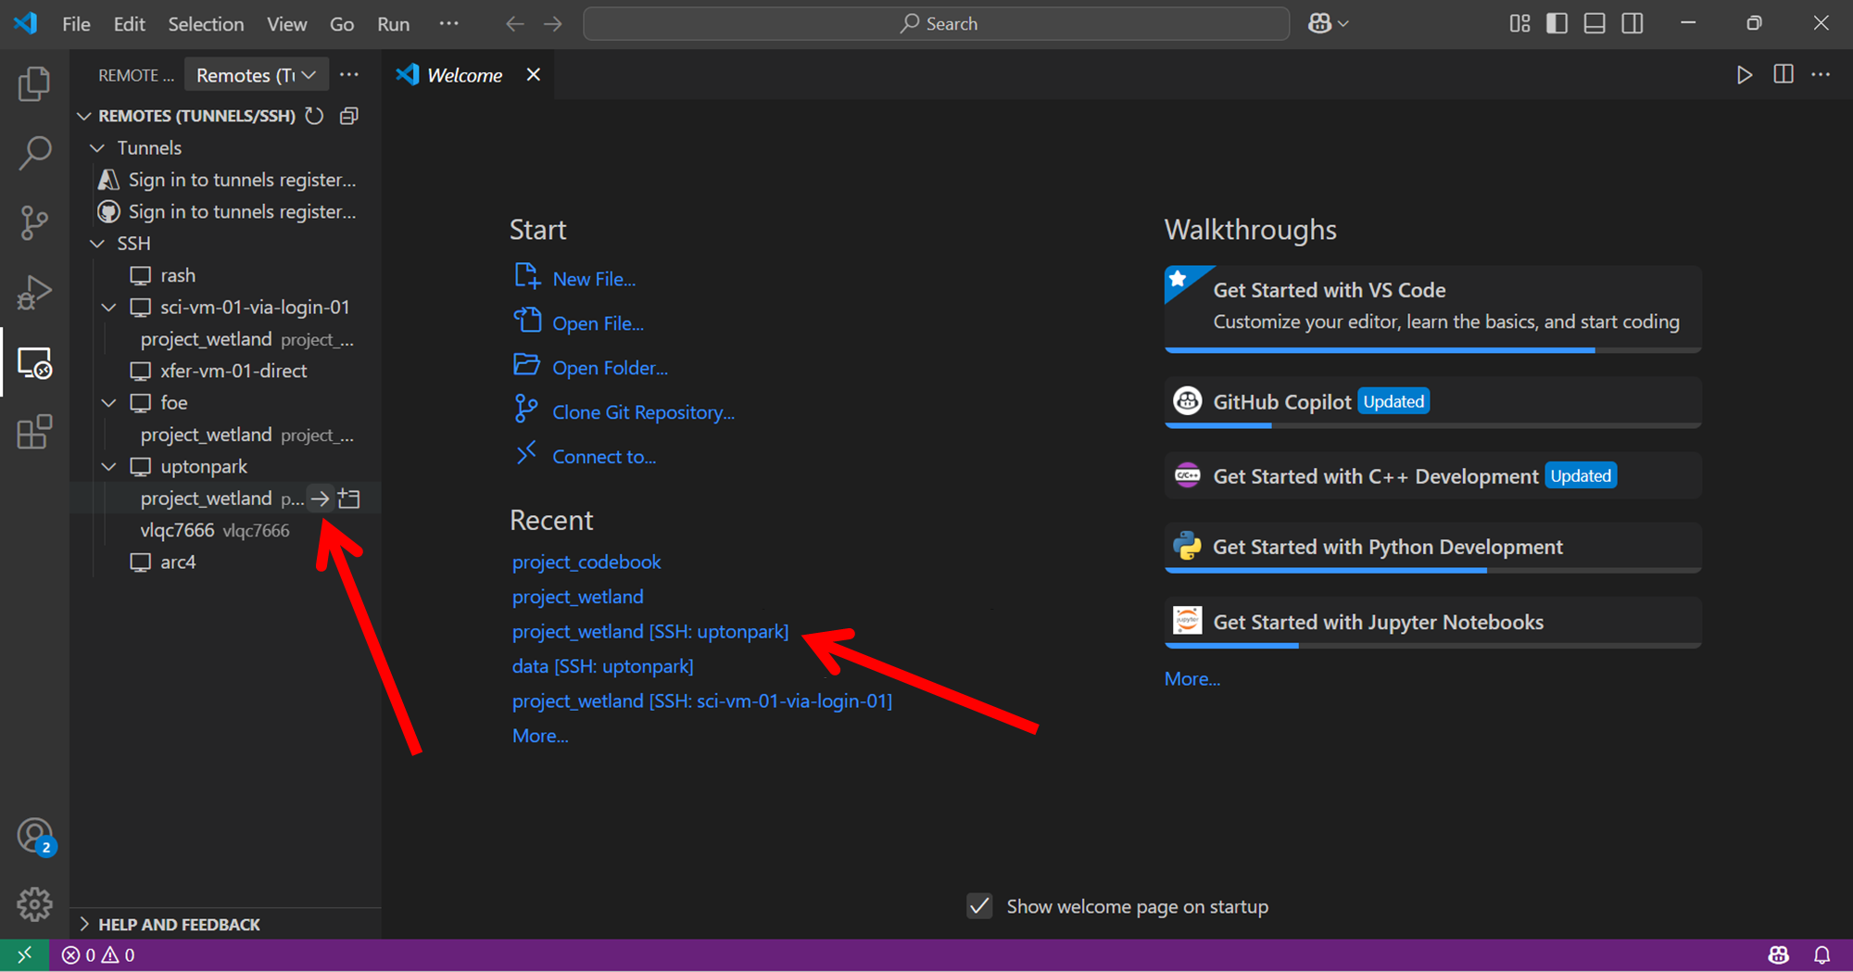
Task: Open the Manage settings gear
Action: 34,903
